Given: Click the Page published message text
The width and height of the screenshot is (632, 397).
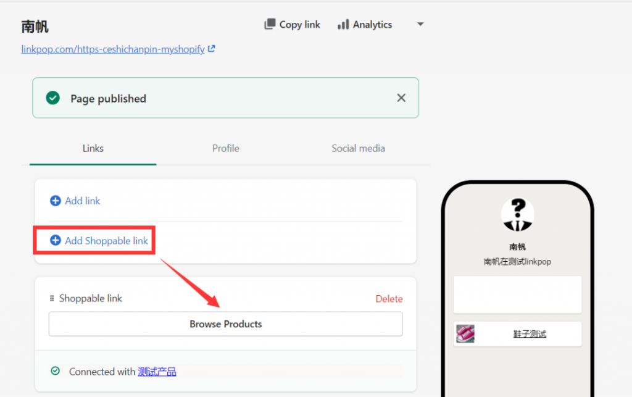Looking at the screenshot, I should [108, 99].
